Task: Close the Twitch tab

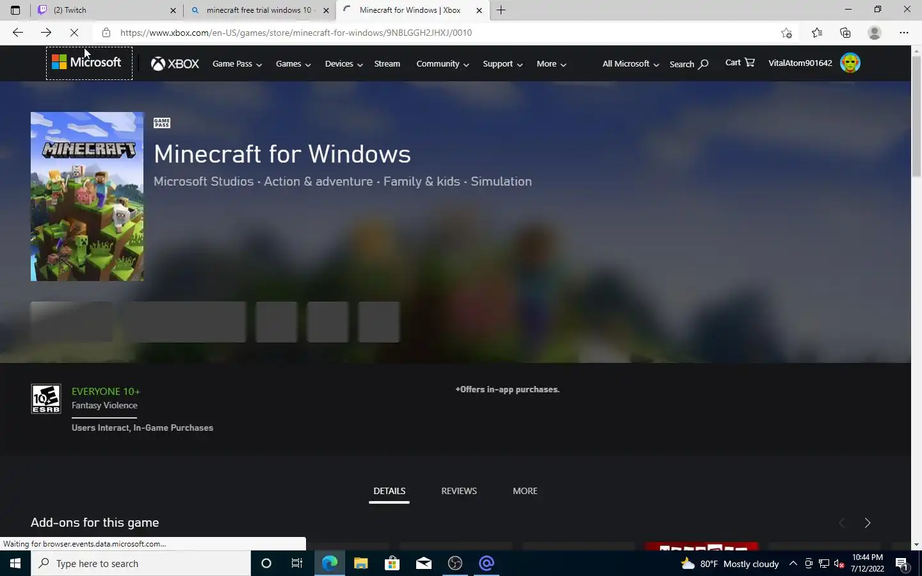Action: tap(173, 10)
